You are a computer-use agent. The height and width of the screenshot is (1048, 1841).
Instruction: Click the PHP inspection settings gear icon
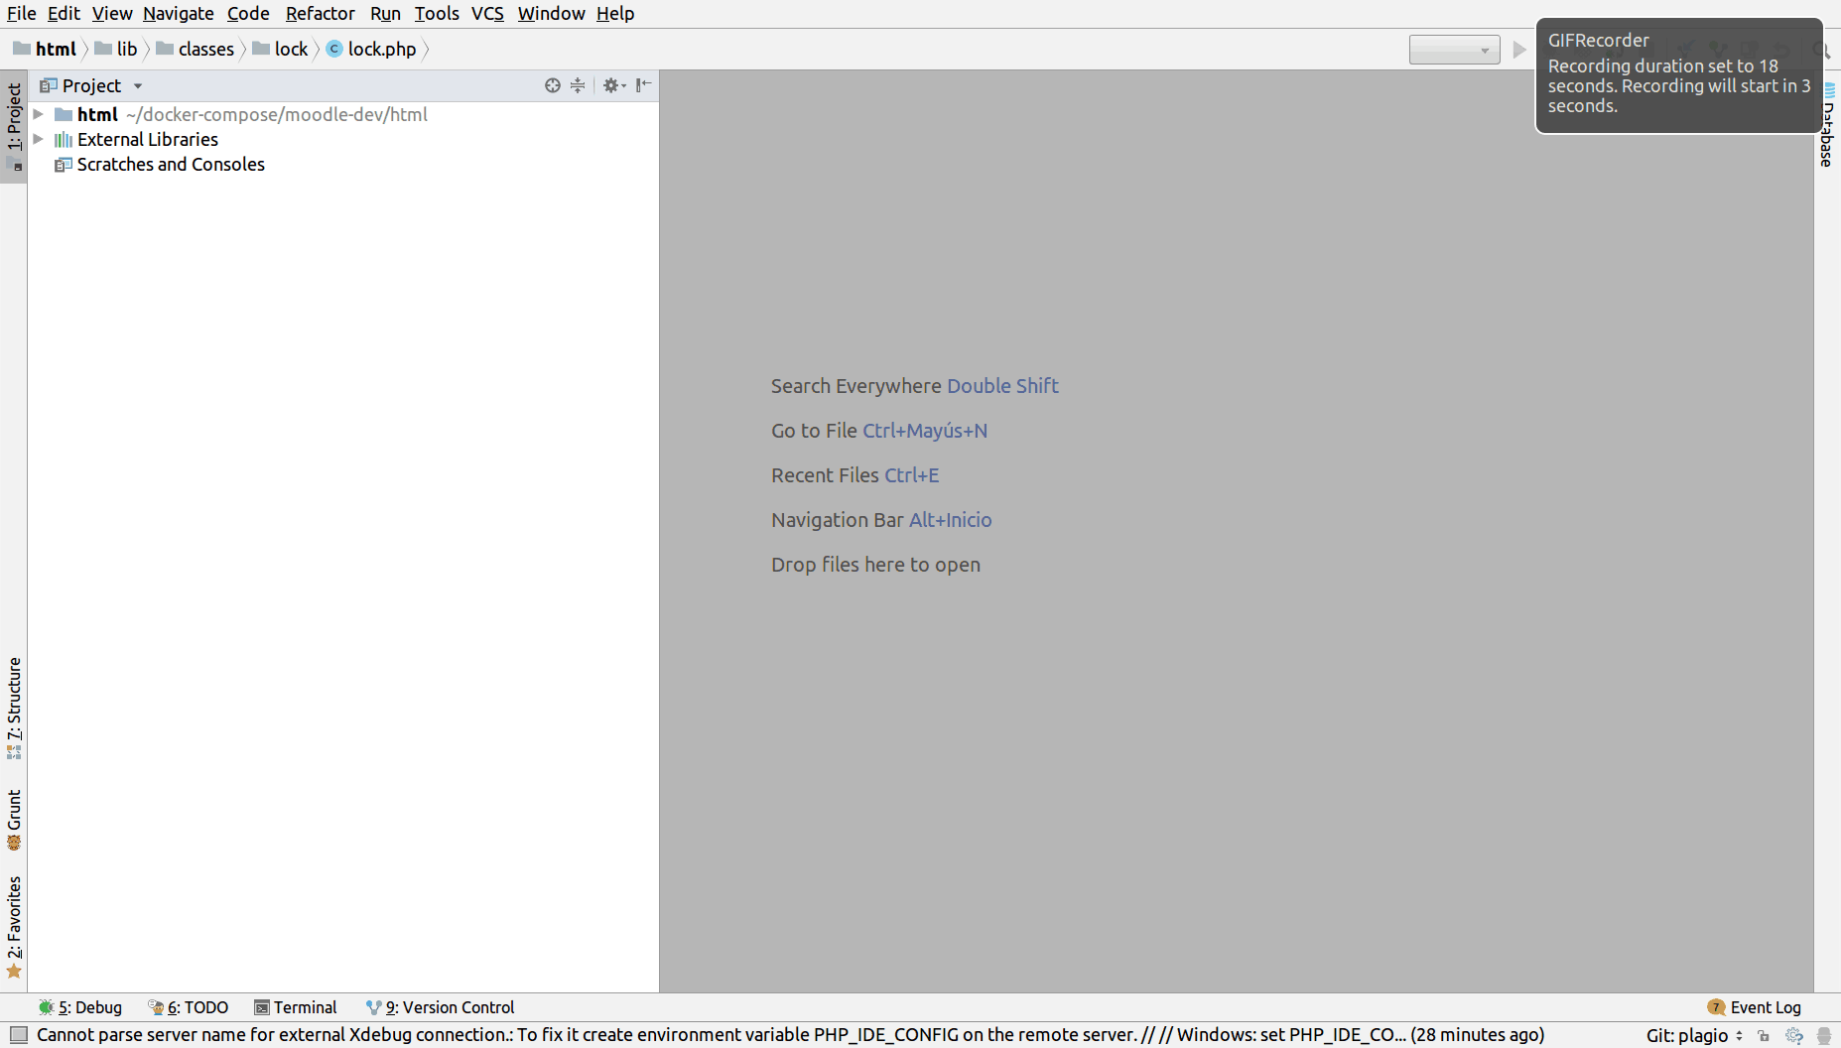pos(1794,1035)
